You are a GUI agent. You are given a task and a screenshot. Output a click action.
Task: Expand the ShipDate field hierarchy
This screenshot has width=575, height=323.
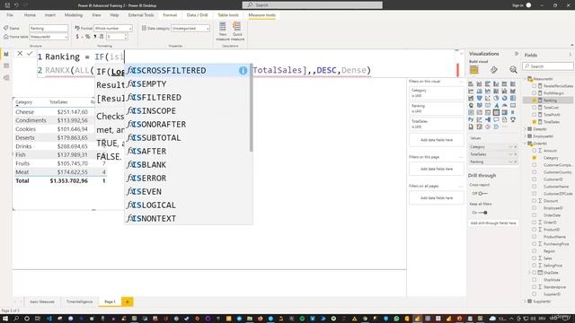(529, 273)
